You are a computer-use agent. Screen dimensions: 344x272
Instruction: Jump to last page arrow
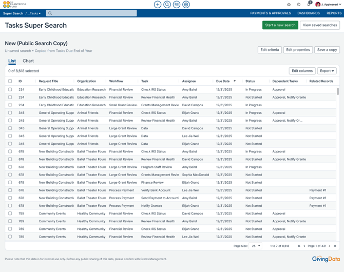pos(335,246)
